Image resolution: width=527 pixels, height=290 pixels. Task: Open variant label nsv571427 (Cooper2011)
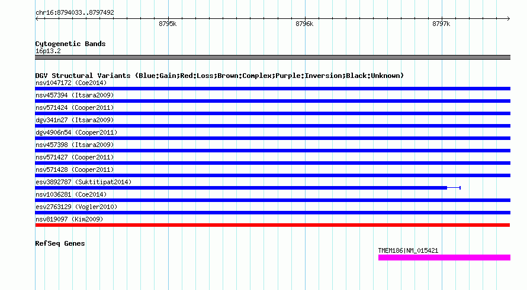tap(75, 157)
